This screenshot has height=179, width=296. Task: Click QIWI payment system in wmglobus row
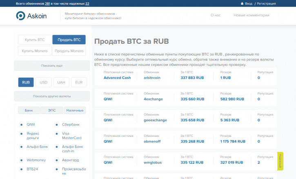click(108, 163)
